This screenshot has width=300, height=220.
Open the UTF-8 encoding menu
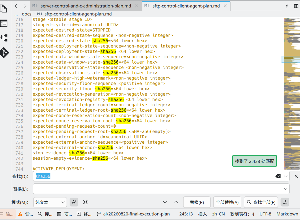tap(265, 214)
